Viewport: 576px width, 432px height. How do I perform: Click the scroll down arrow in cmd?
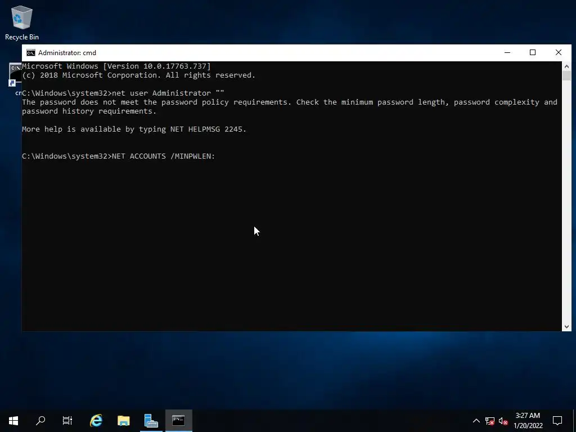[566, 327]
